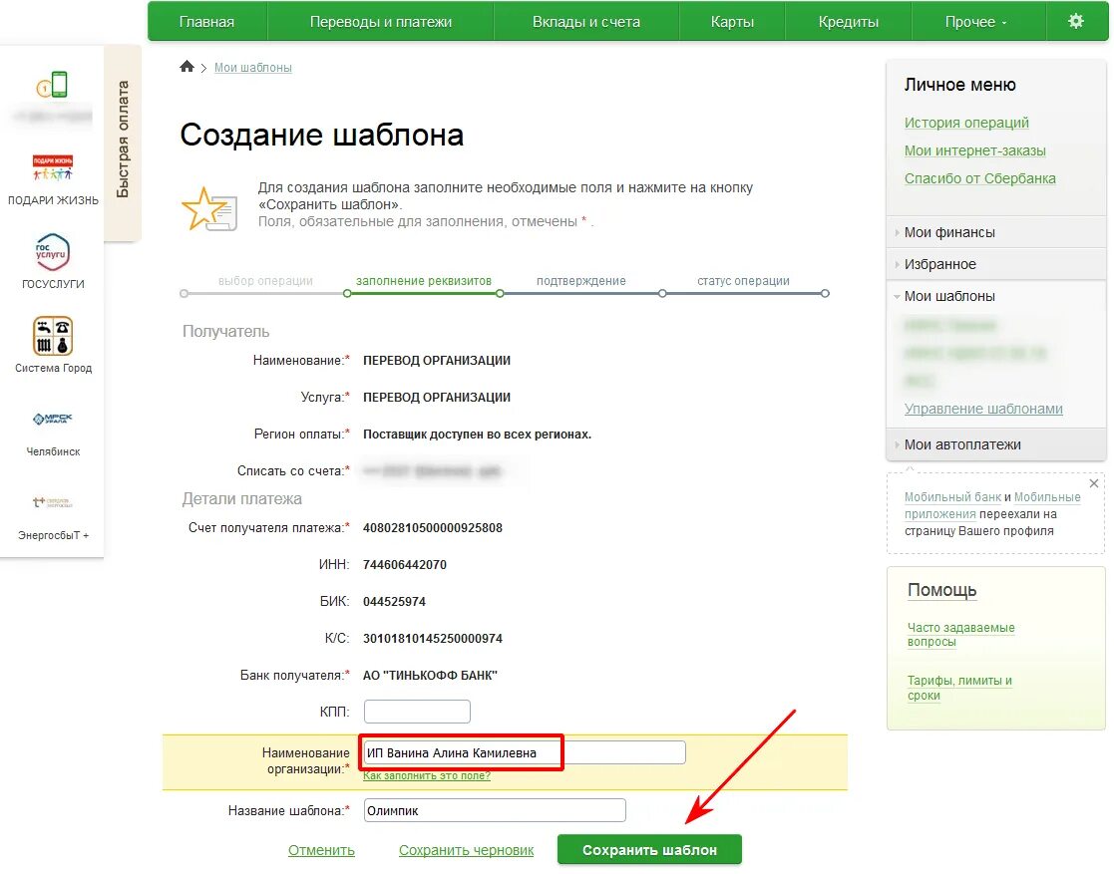Screen dimensions: 1114x874
Task: Click Сохранить черновик link
Action: click(466, 850)
